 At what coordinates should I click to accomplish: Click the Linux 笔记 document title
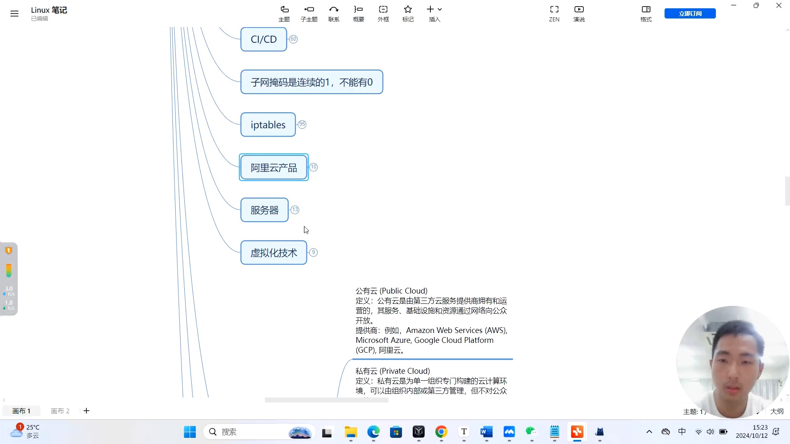click(x=49, y=10)
